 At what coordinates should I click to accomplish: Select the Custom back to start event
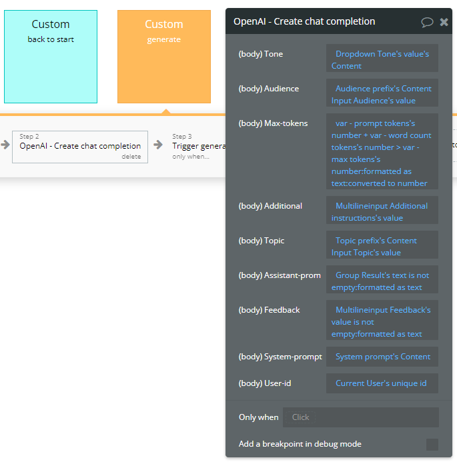pos(51,57)
